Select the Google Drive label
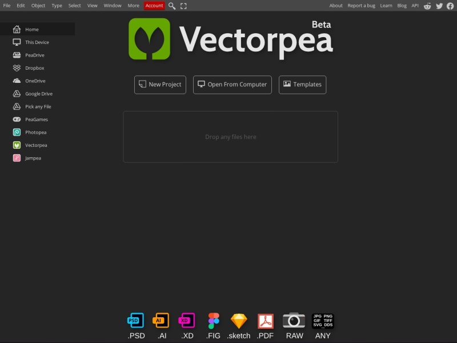This screenshot has height=343, width=457. click(x=39, y=94)
